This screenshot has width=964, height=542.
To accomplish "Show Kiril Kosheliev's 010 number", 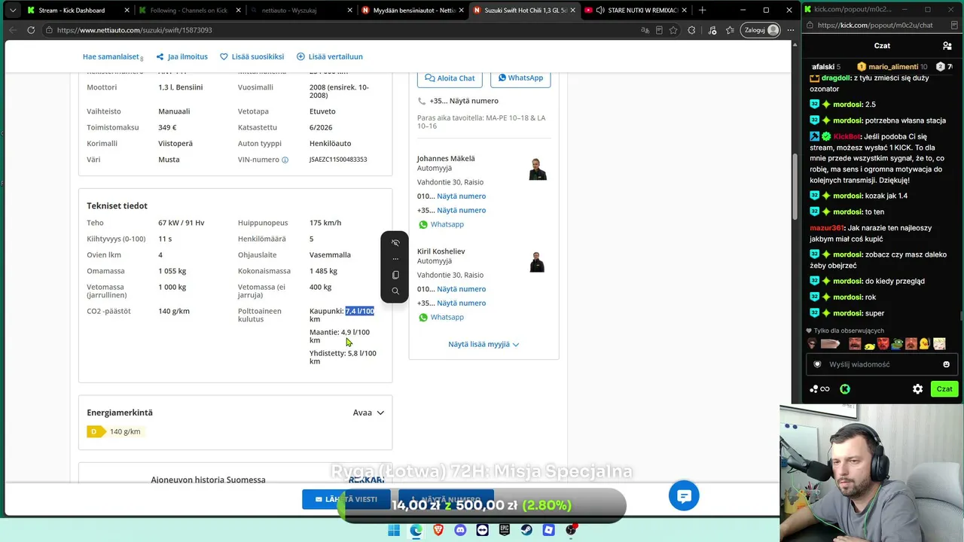I will [461, 289].
